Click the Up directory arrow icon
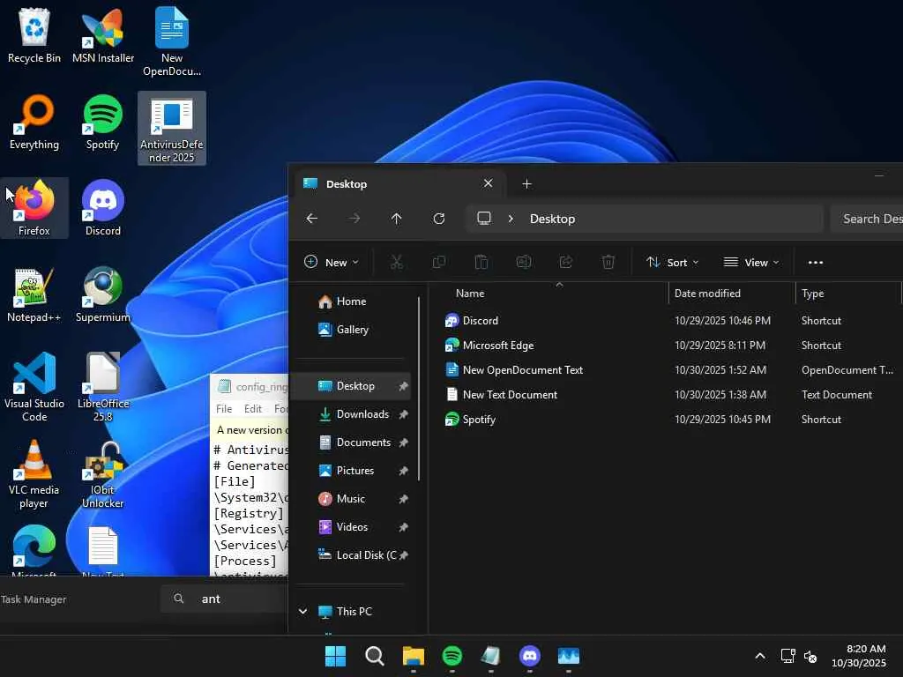Image resolution: width=903 pixels, height=677 pixels. pos(396,219)
